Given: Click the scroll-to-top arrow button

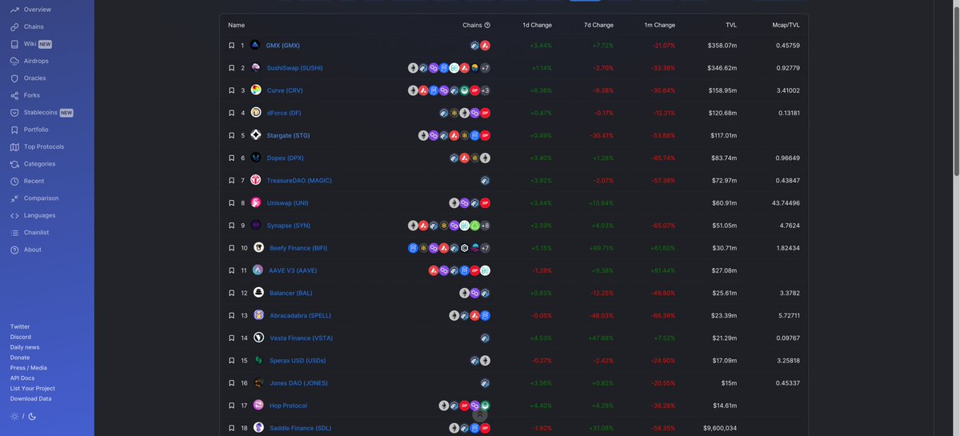Looking at the screenshot, I should [x=479, y=414].
